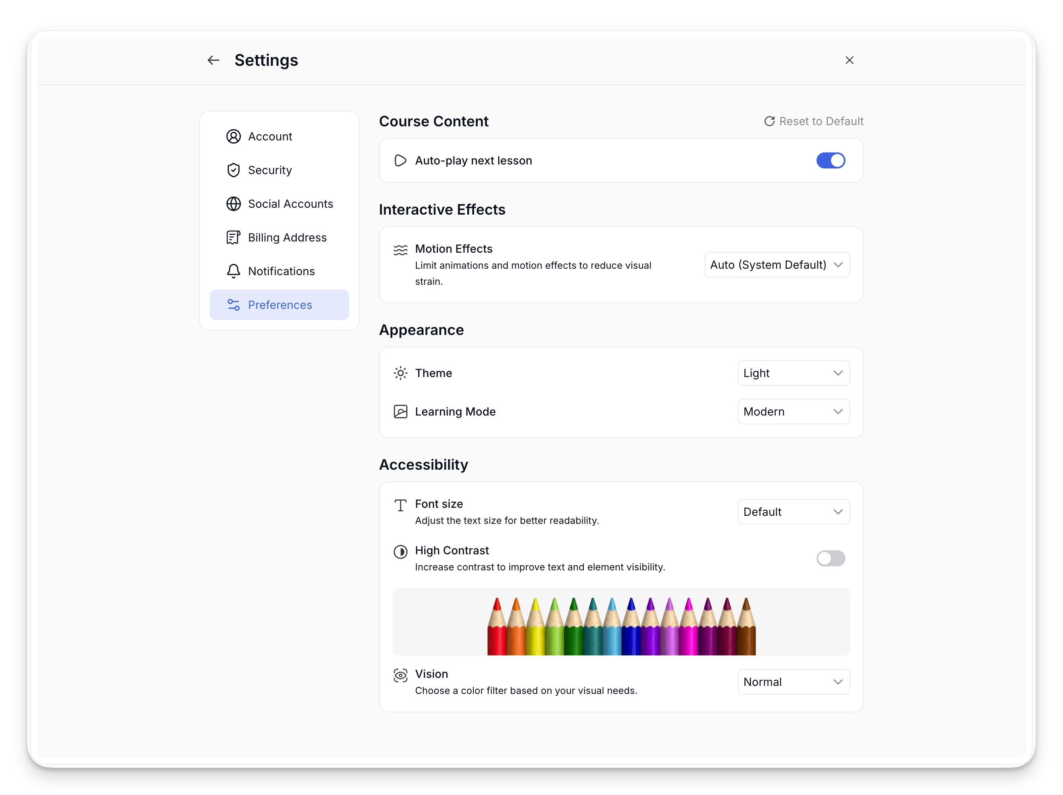Click the High Contrast label
1063x795 pixels.
point(452,551)
